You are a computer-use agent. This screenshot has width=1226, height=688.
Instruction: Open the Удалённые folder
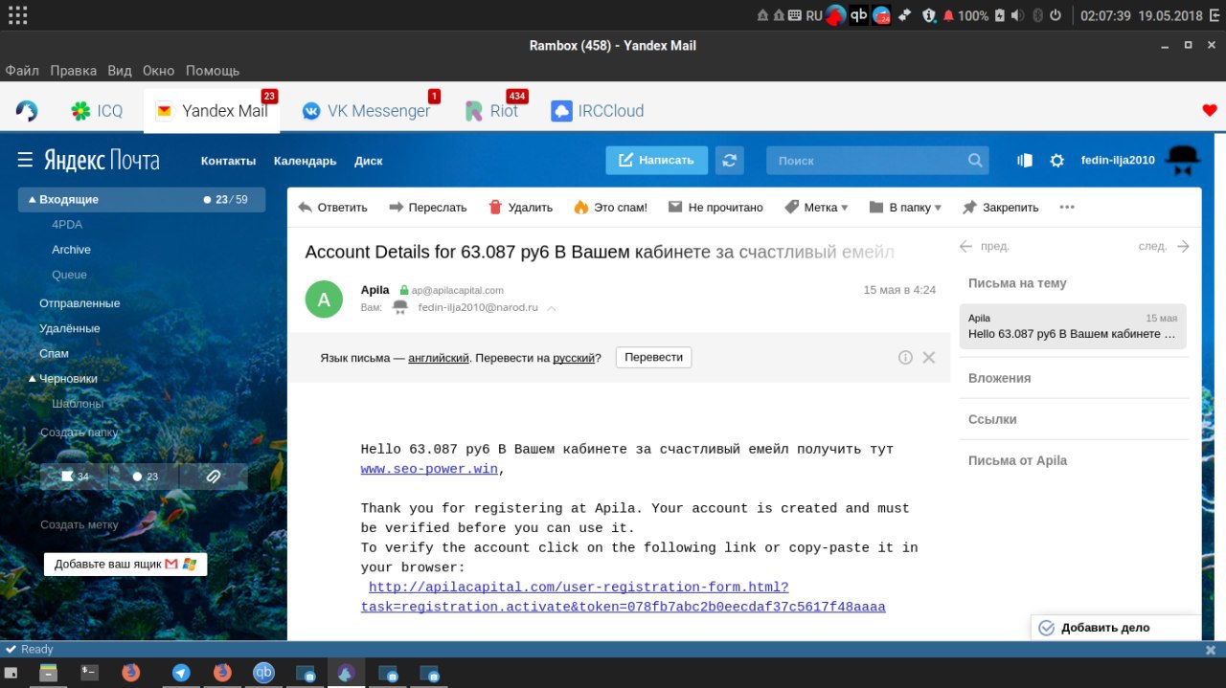click(x=69, y=328)
